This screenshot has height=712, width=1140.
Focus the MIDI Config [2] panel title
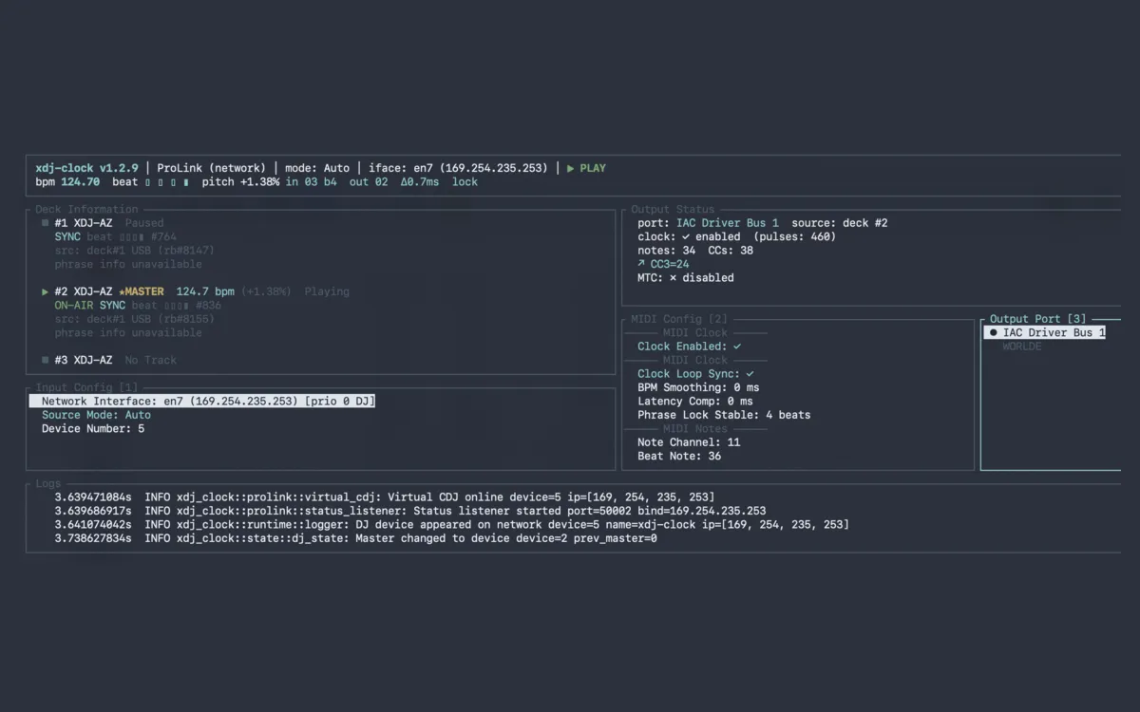click(x=679, y=319)
